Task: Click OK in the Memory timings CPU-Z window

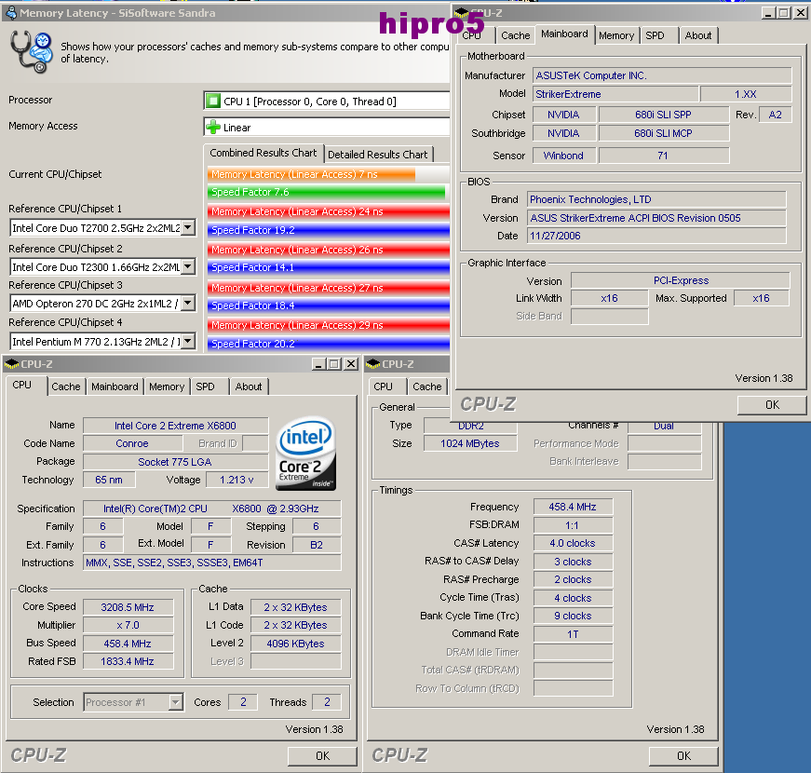Action: pyautogui.click(x=683, y=756)
